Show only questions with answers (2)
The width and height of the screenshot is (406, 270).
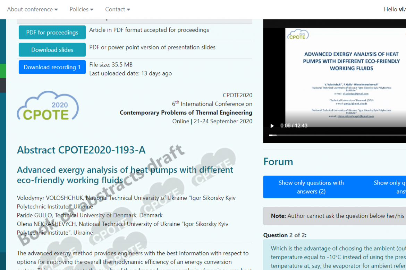coord(311,187)
